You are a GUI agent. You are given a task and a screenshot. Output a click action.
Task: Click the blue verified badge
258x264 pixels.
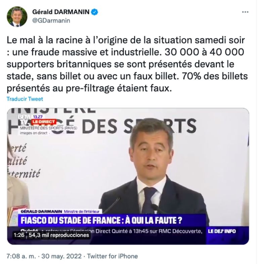coord(95,12)
